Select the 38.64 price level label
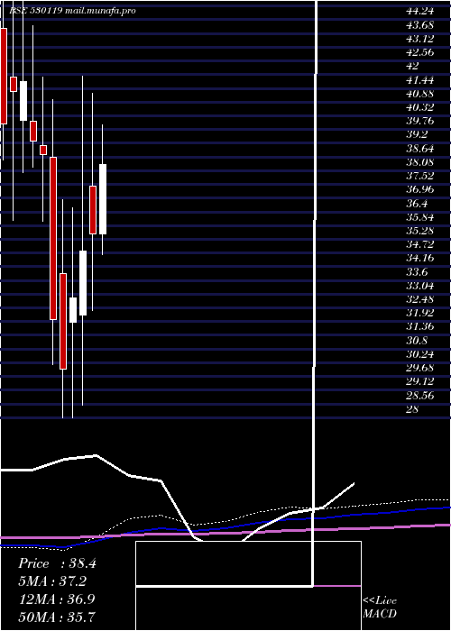The height and width of the screenshot is (631, 451). [420, 149]
